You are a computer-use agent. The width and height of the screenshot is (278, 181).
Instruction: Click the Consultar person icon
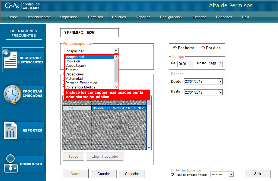click(11, 164)
